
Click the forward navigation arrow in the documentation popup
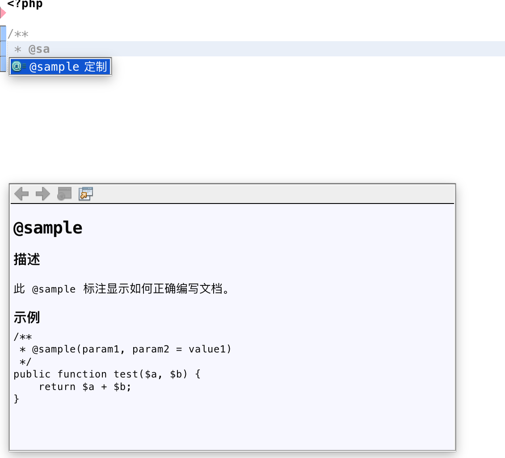42,193
